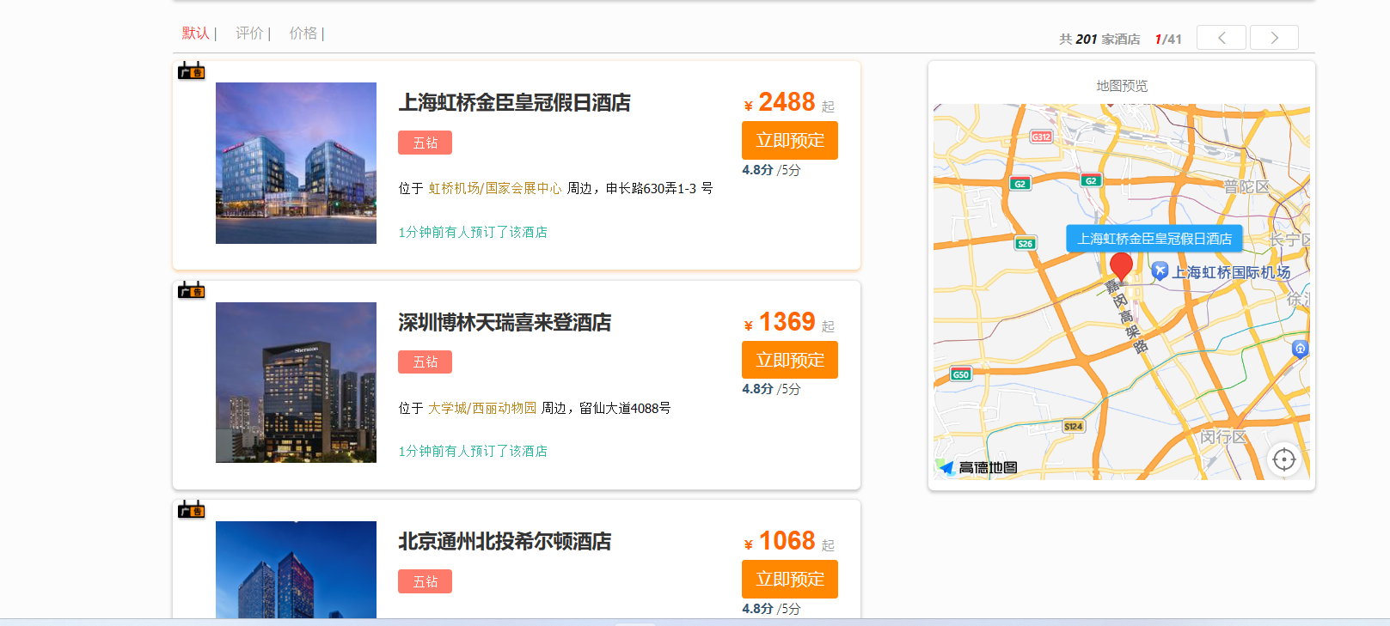Click 上海虹桥国际机场 airport icon on map
This screenshot has height=626, width=1390.
(1160, 271)
